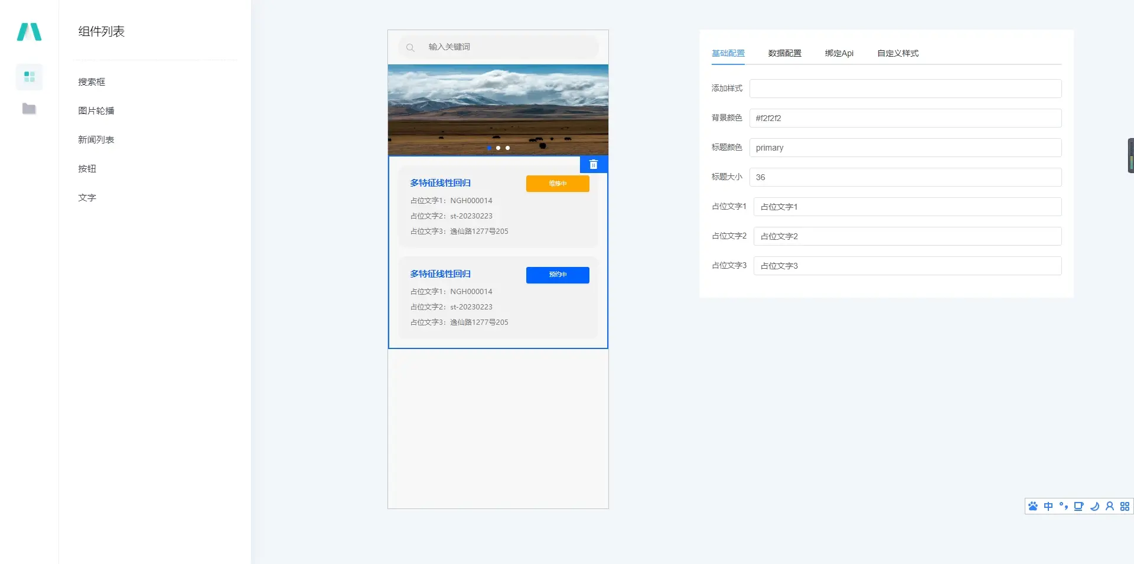Open the four-squares toolbox icon in IME toolbar
Viewport: 1134px width, 564px height.
pos(1125,506)
